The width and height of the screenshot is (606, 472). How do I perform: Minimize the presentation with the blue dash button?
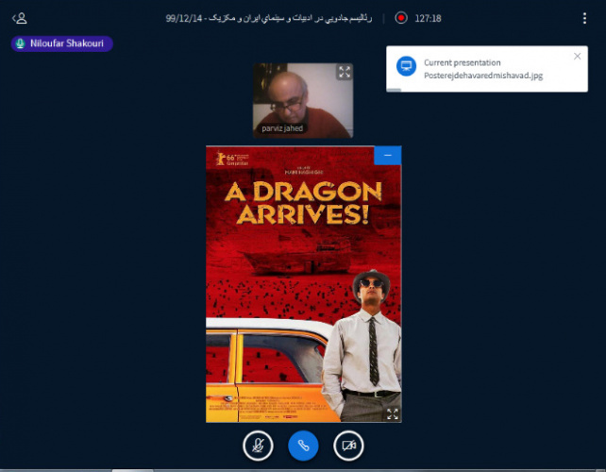point(387,155)
